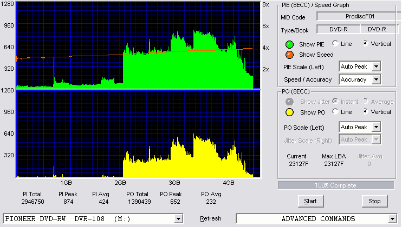Click the 2GB axis label
This screenshot has width=402, height=227.
point(120,183)
